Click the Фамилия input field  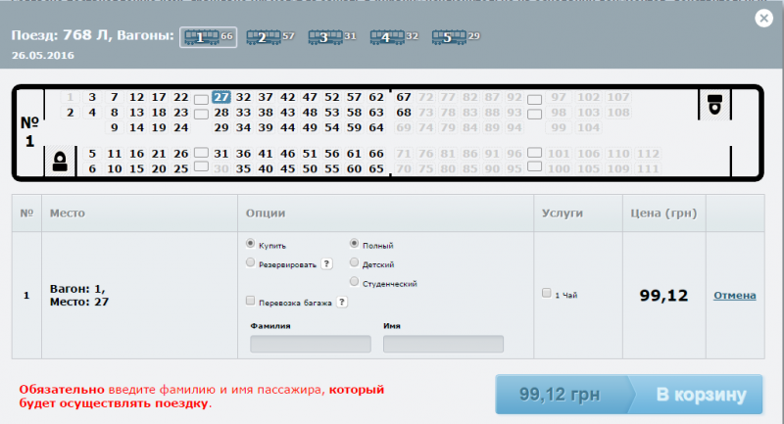click(x=311, y=344)
